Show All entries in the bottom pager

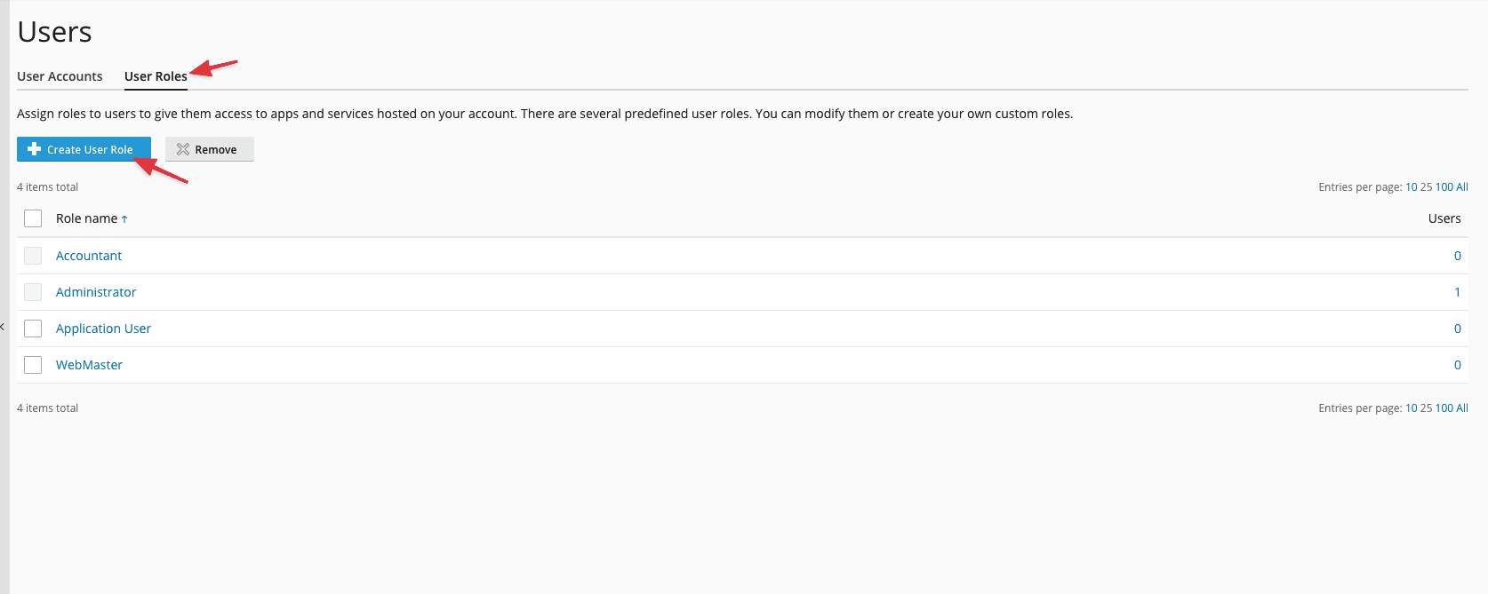click(x=1462, y=408)
